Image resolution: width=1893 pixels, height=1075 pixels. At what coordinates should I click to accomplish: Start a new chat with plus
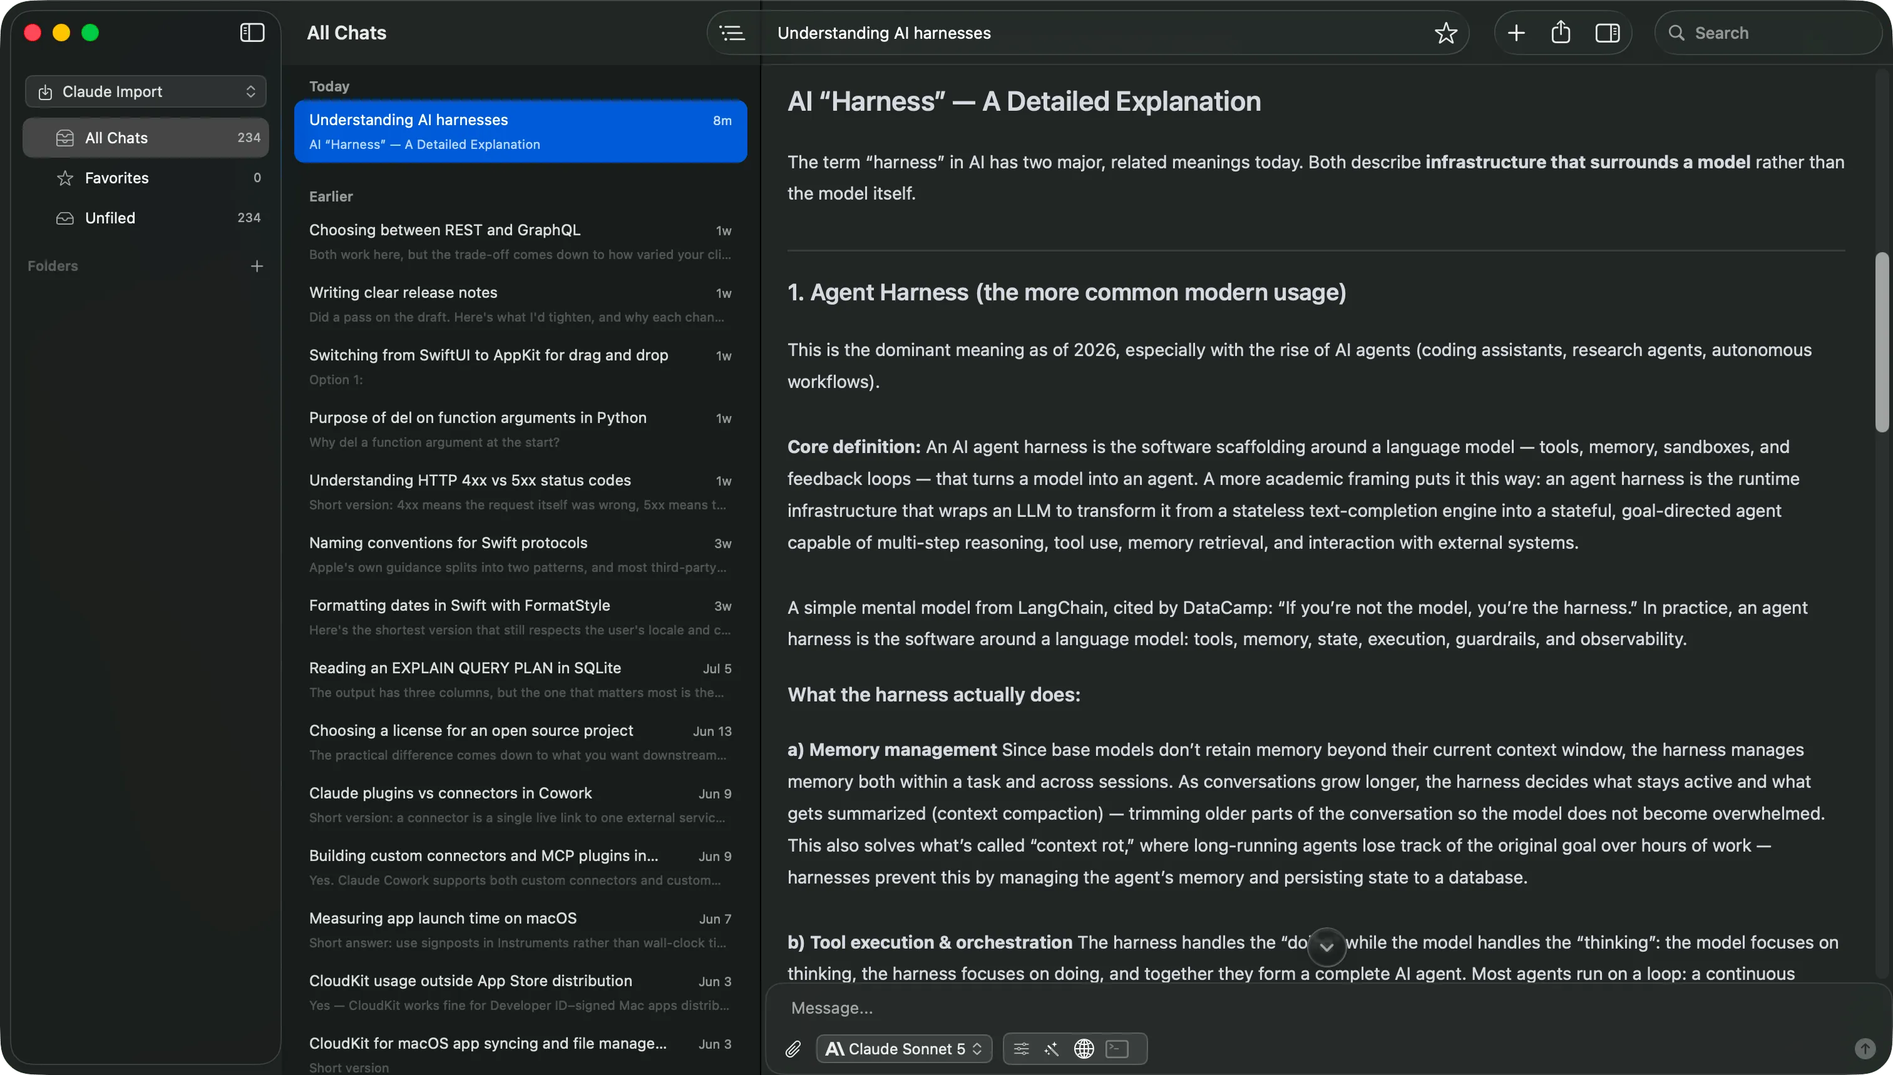click(1516, 33)
